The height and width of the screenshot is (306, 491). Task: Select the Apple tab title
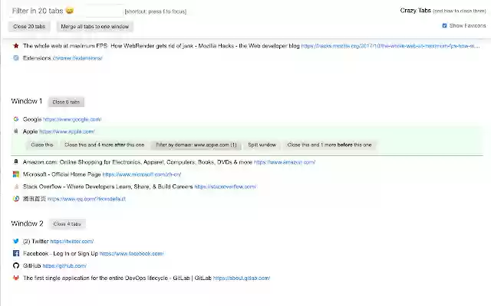30,132
